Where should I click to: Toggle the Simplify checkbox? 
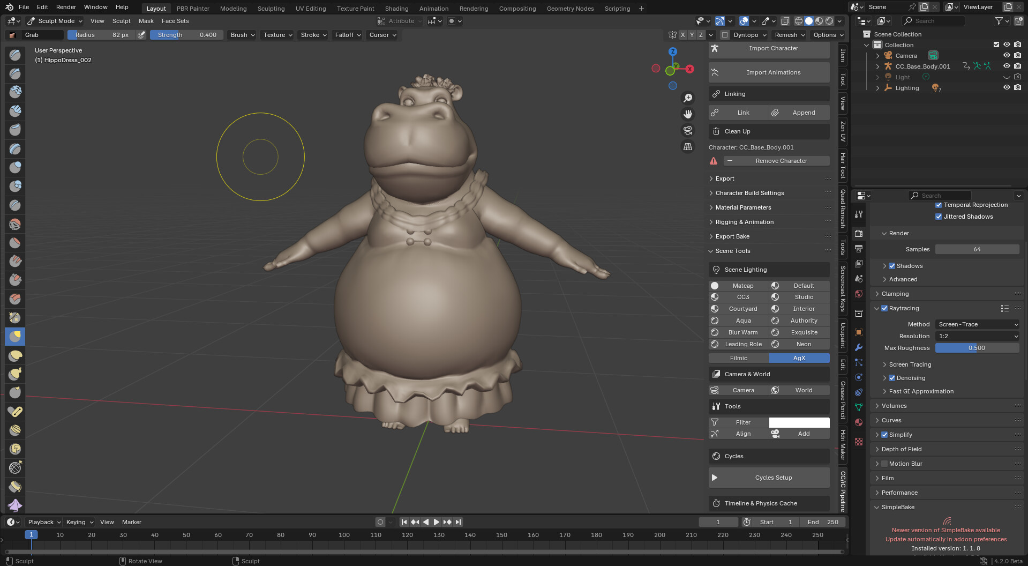[884, 435]
